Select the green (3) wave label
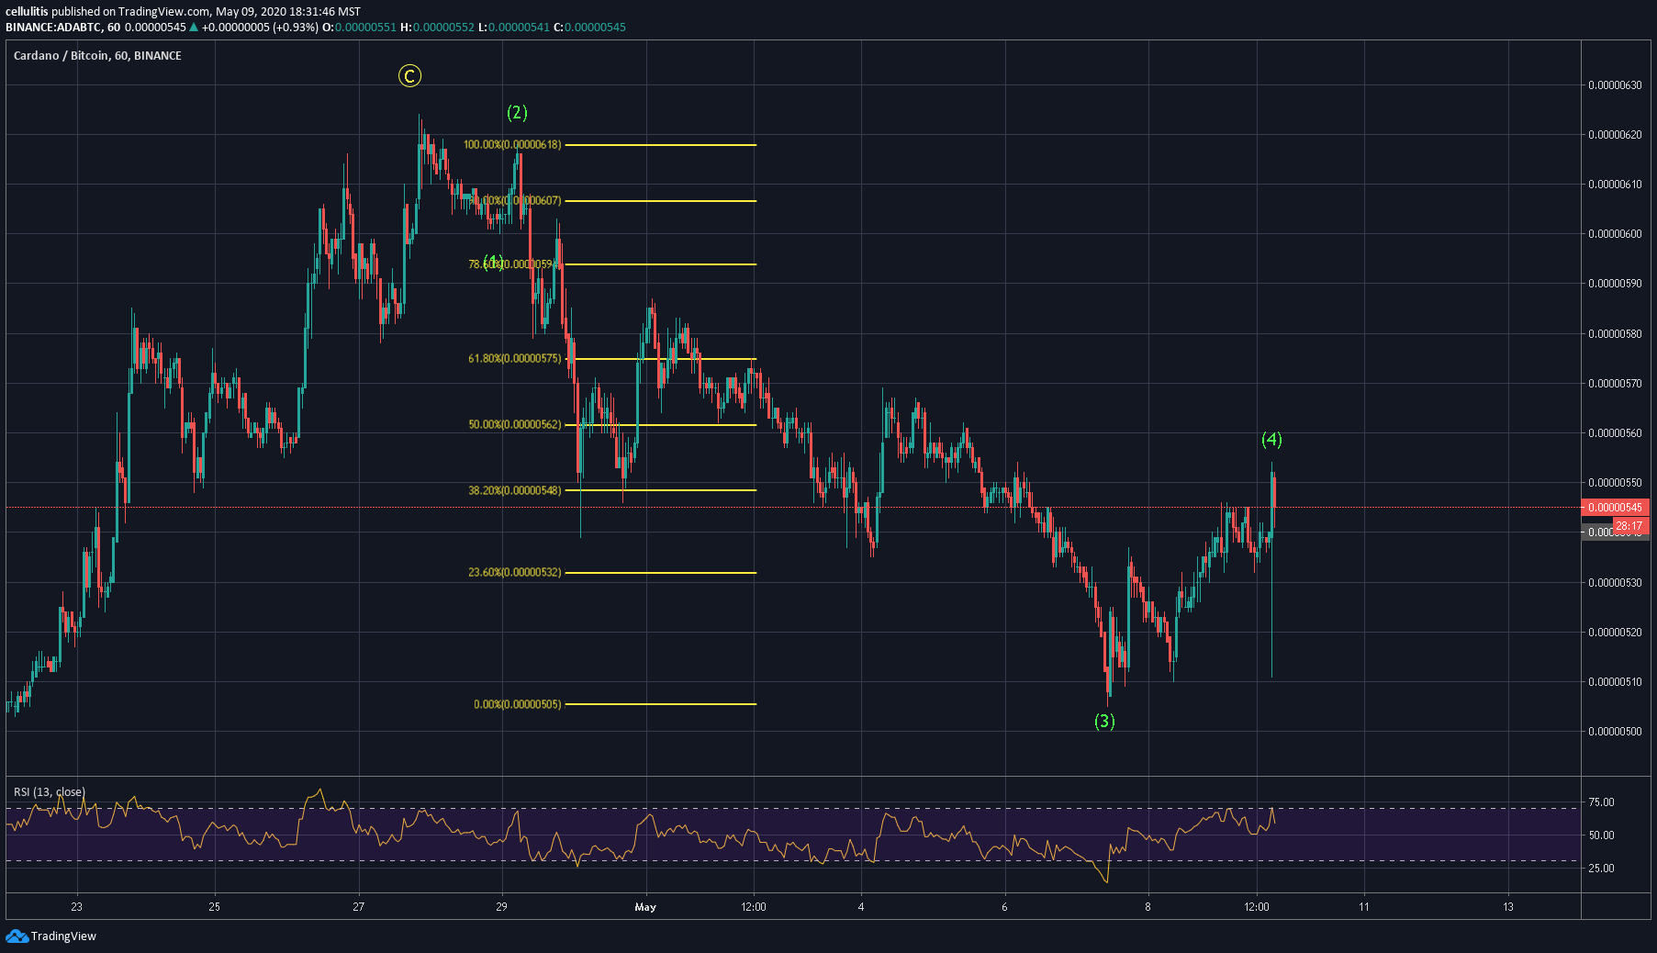The image size is (1657, 953). tap(1104, 721)
